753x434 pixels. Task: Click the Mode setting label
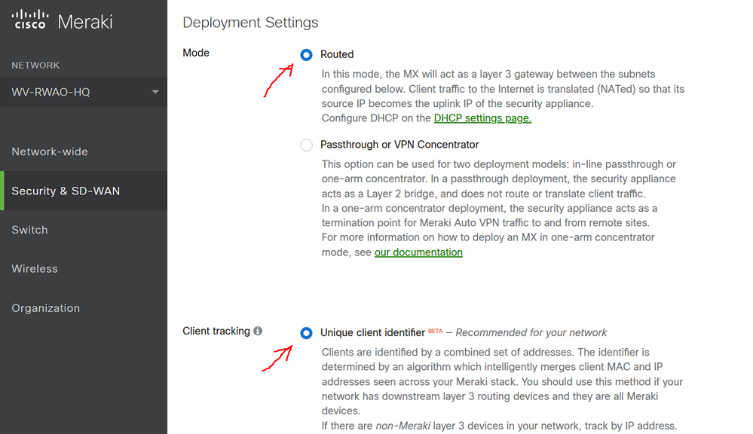[x=196, y=53]
